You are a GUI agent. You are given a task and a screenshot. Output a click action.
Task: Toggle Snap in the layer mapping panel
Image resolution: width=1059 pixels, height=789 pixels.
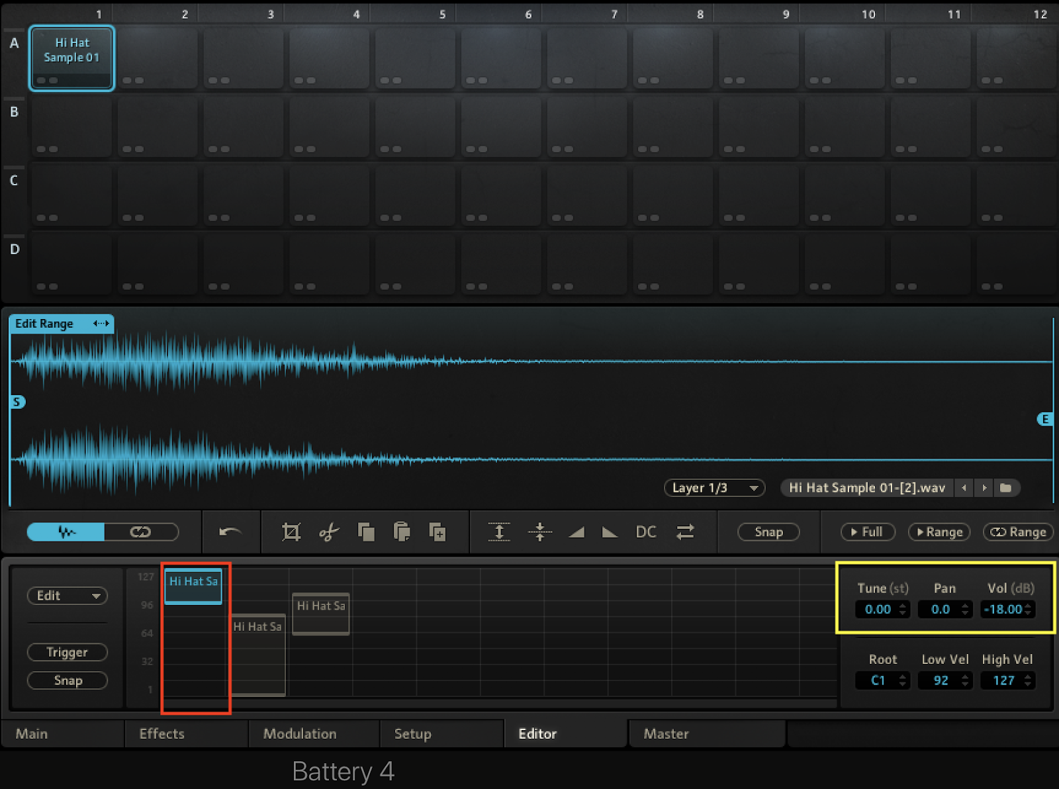tap(68, 680)
